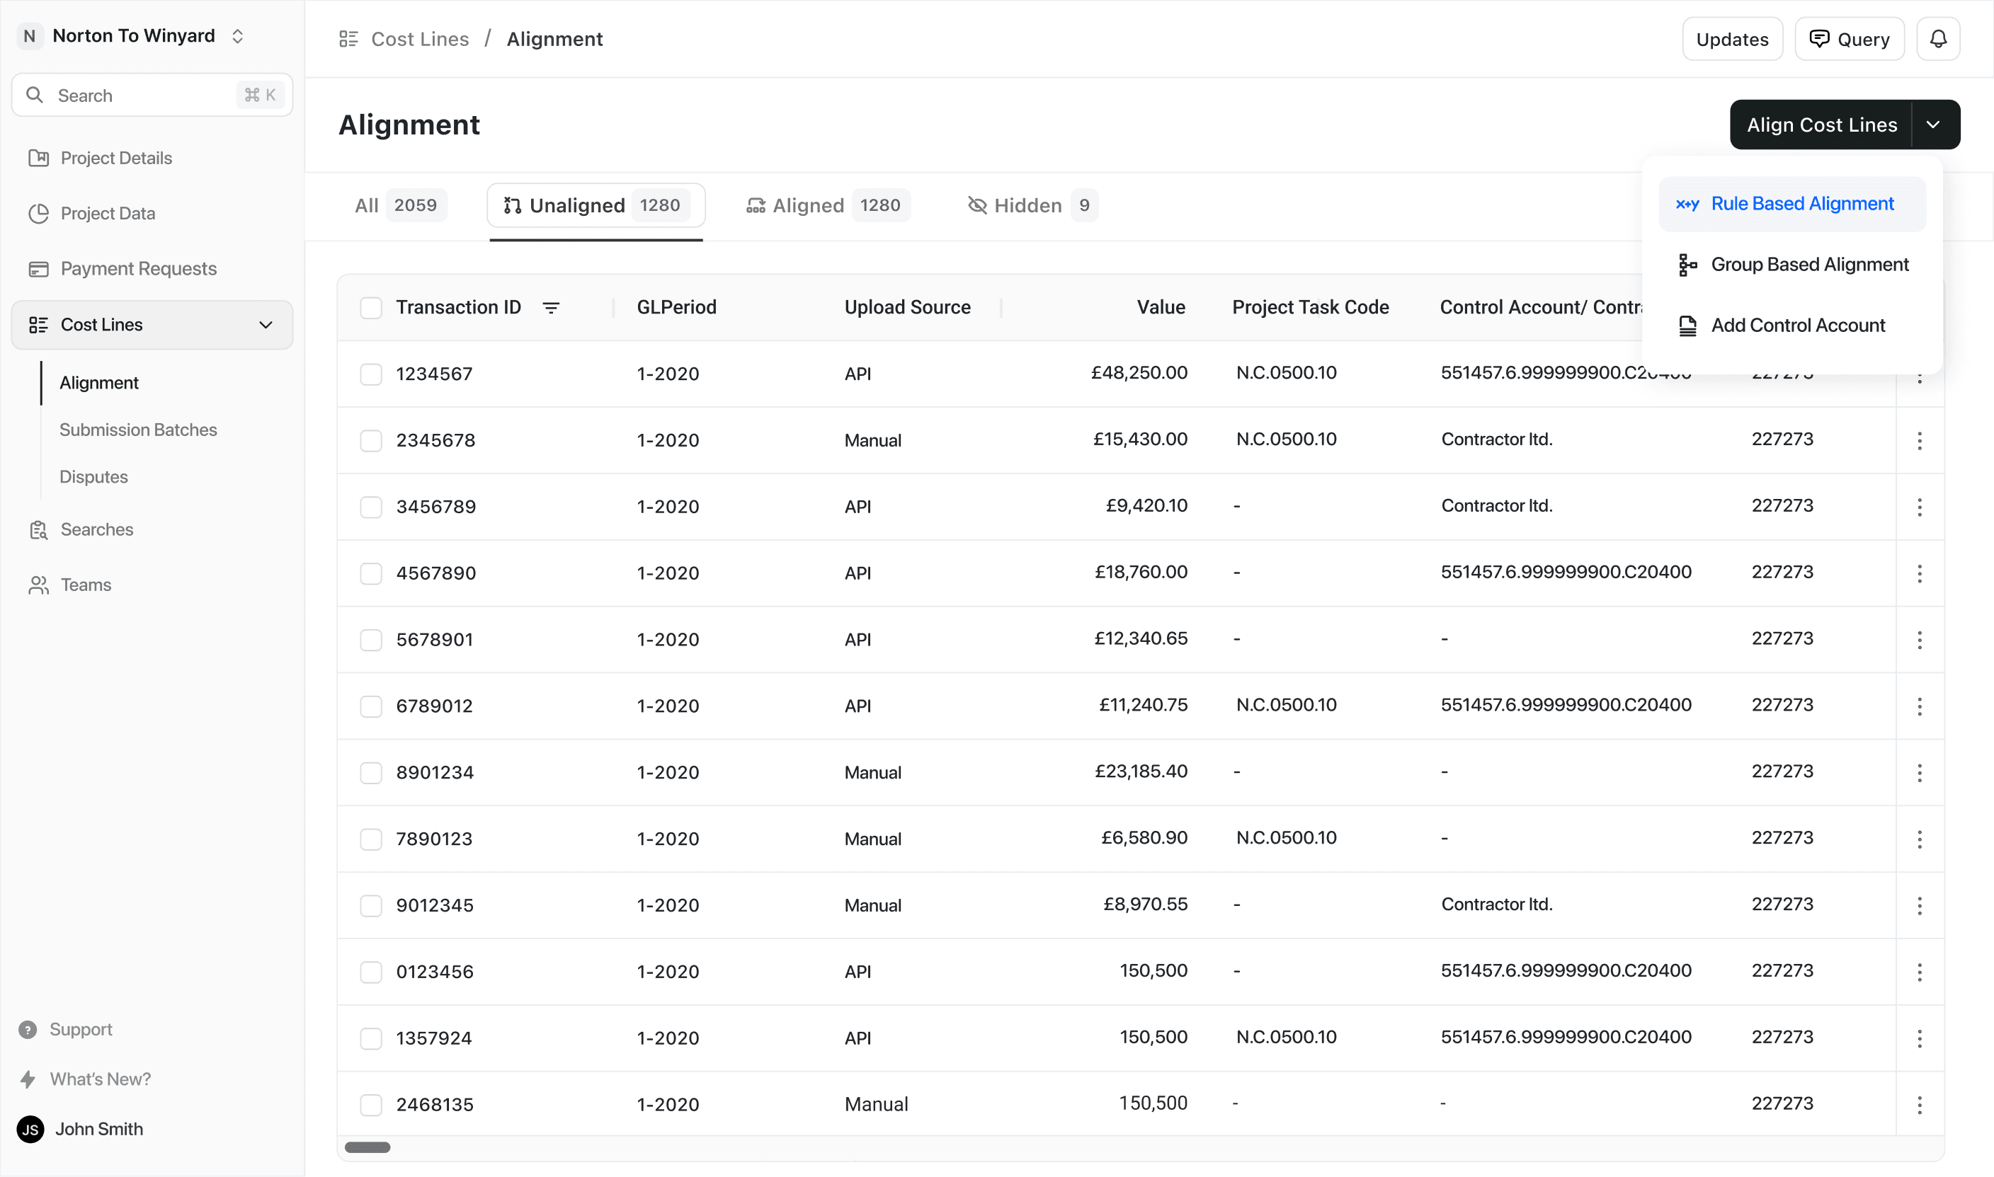The width and height of the screenshot is (1994, 1177).
Task: Click the horizontal table scrollbar thumb
Action: (368, 1147)
